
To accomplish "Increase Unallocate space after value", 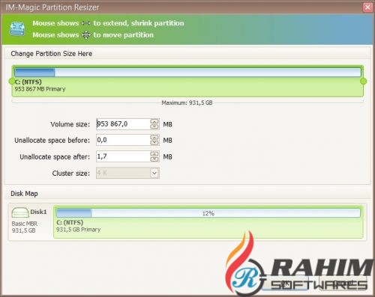I will [x=154, y=154].
